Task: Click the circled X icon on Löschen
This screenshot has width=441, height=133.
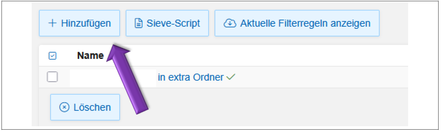Action: [x=64, y=108]
